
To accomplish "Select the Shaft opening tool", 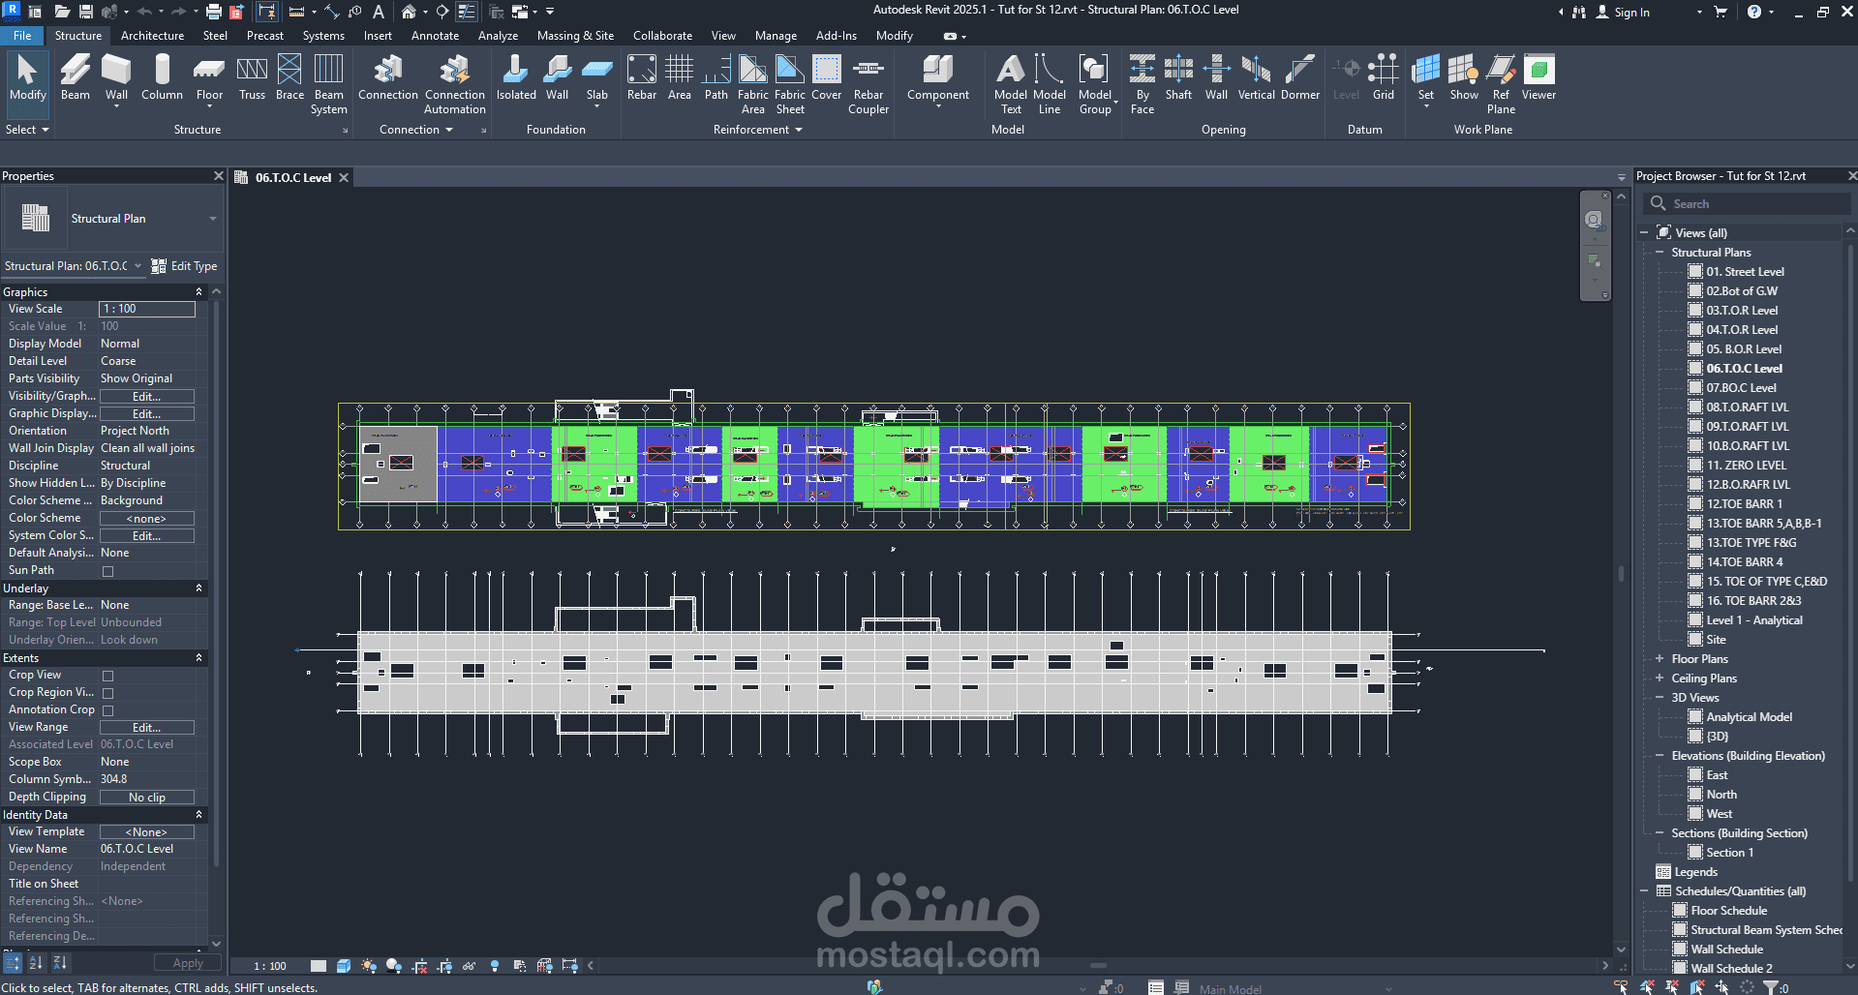I will click(x=1178, y=77).
